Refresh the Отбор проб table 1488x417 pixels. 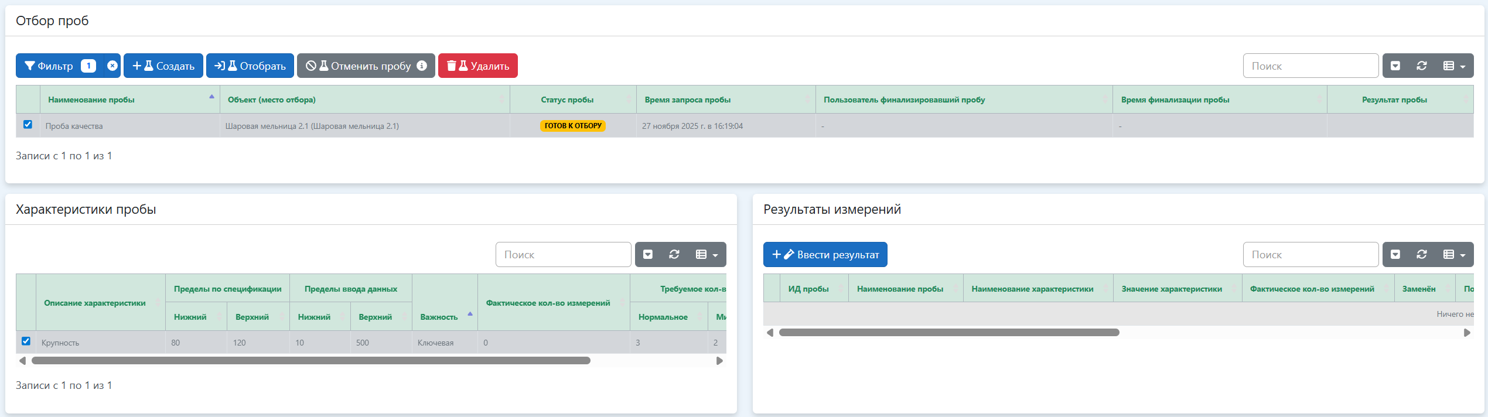pos(1422,66)
